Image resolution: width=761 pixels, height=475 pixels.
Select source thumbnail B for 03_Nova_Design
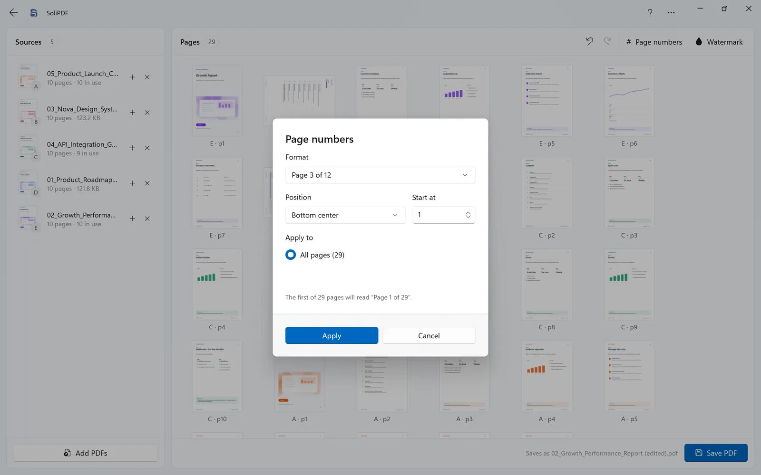coord(29,113)
